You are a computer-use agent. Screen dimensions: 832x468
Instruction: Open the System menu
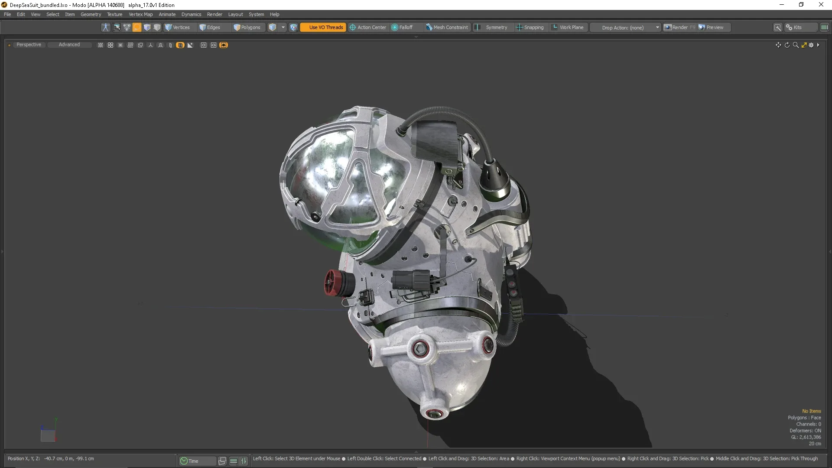click(x=256, y=14)
